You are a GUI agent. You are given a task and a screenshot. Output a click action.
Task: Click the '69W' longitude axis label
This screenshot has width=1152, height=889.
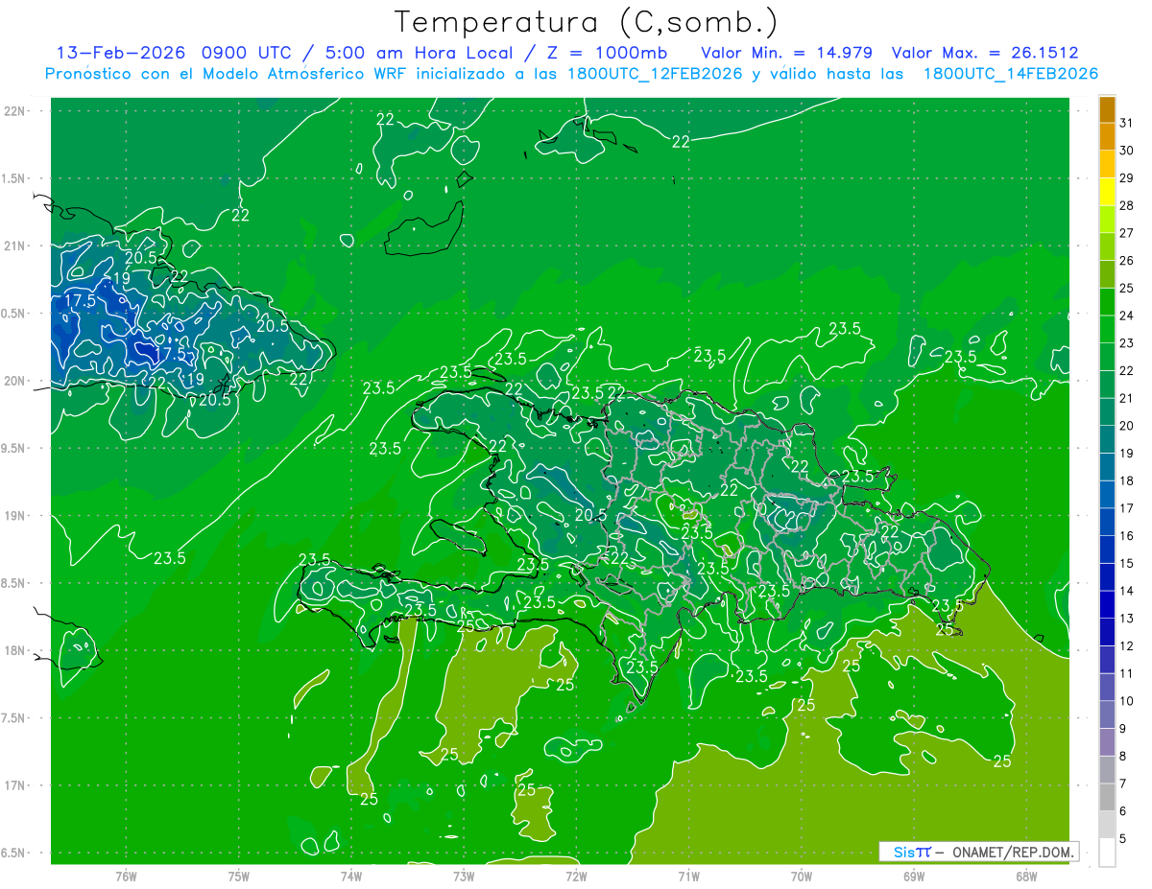point(914,877)
